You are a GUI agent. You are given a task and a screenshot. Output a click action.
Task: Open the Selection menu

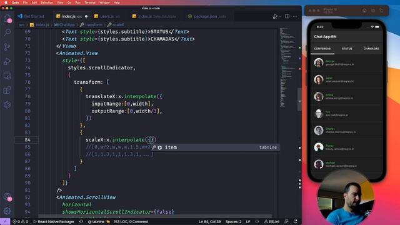point(47,2)
